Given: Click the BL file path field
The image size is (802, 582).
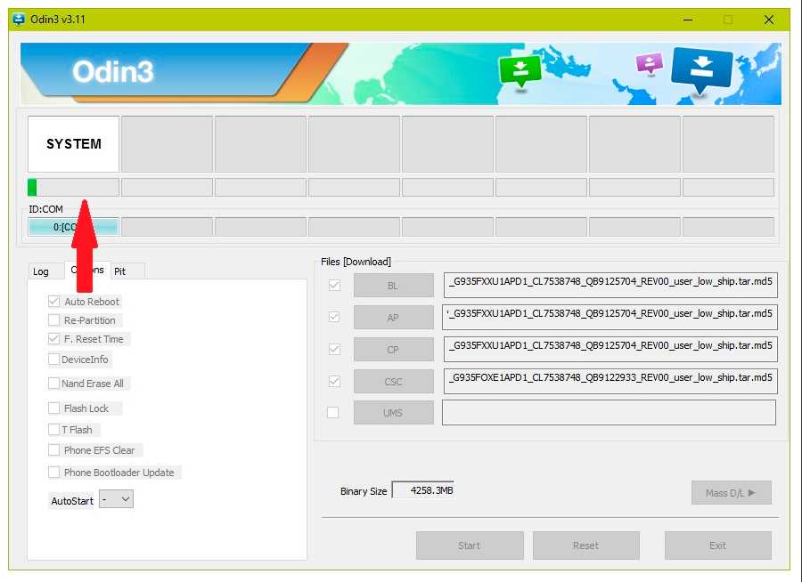Looking at the screenshot, I should (610, 285).
